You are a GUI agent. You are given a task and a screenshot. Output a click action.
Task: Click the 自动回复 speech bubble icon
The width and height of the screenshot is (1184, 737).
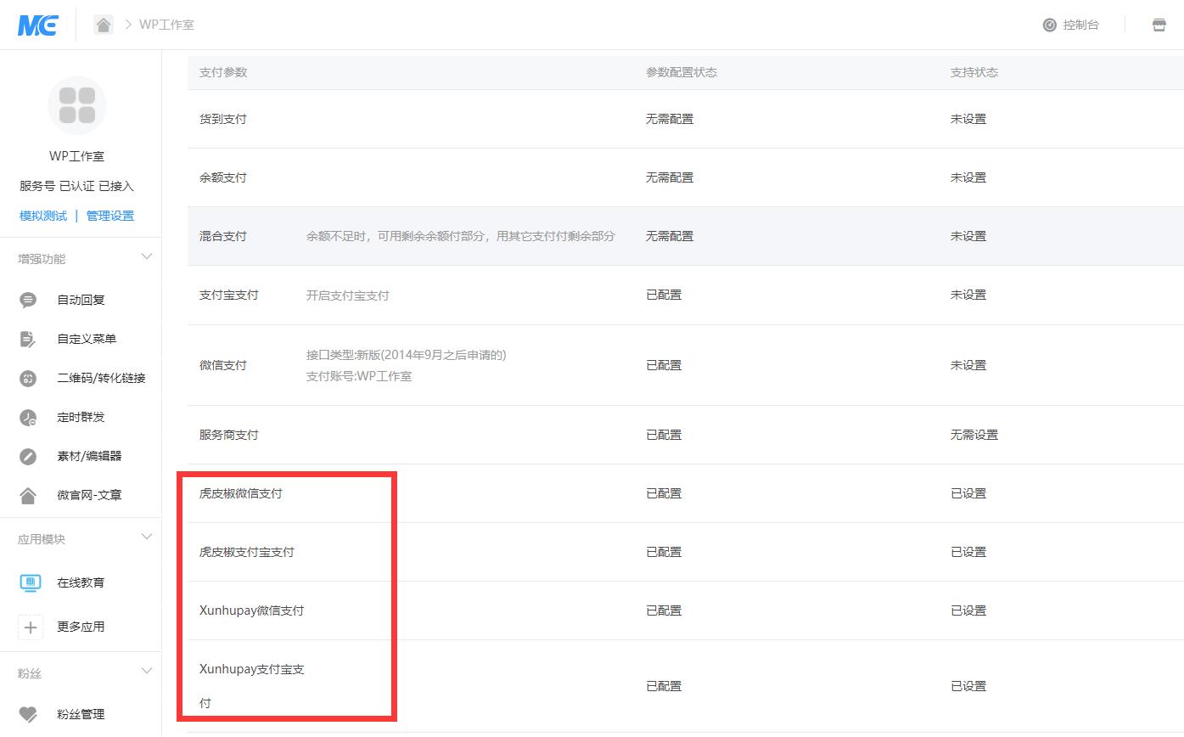[28, 300]
